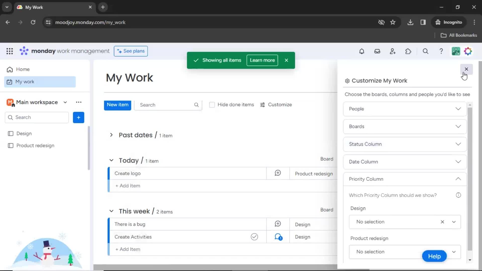Click the Customize button in toolbar
The image size is (482, 271).
pos(276,105)
